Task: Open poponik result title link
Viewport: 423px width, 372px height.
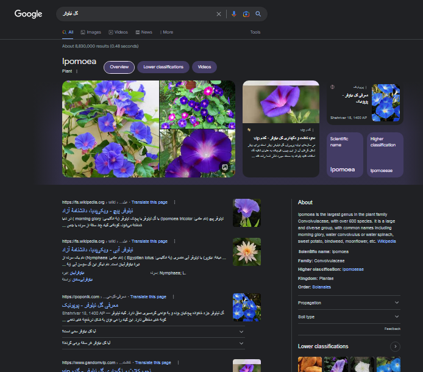Action: 90,305
